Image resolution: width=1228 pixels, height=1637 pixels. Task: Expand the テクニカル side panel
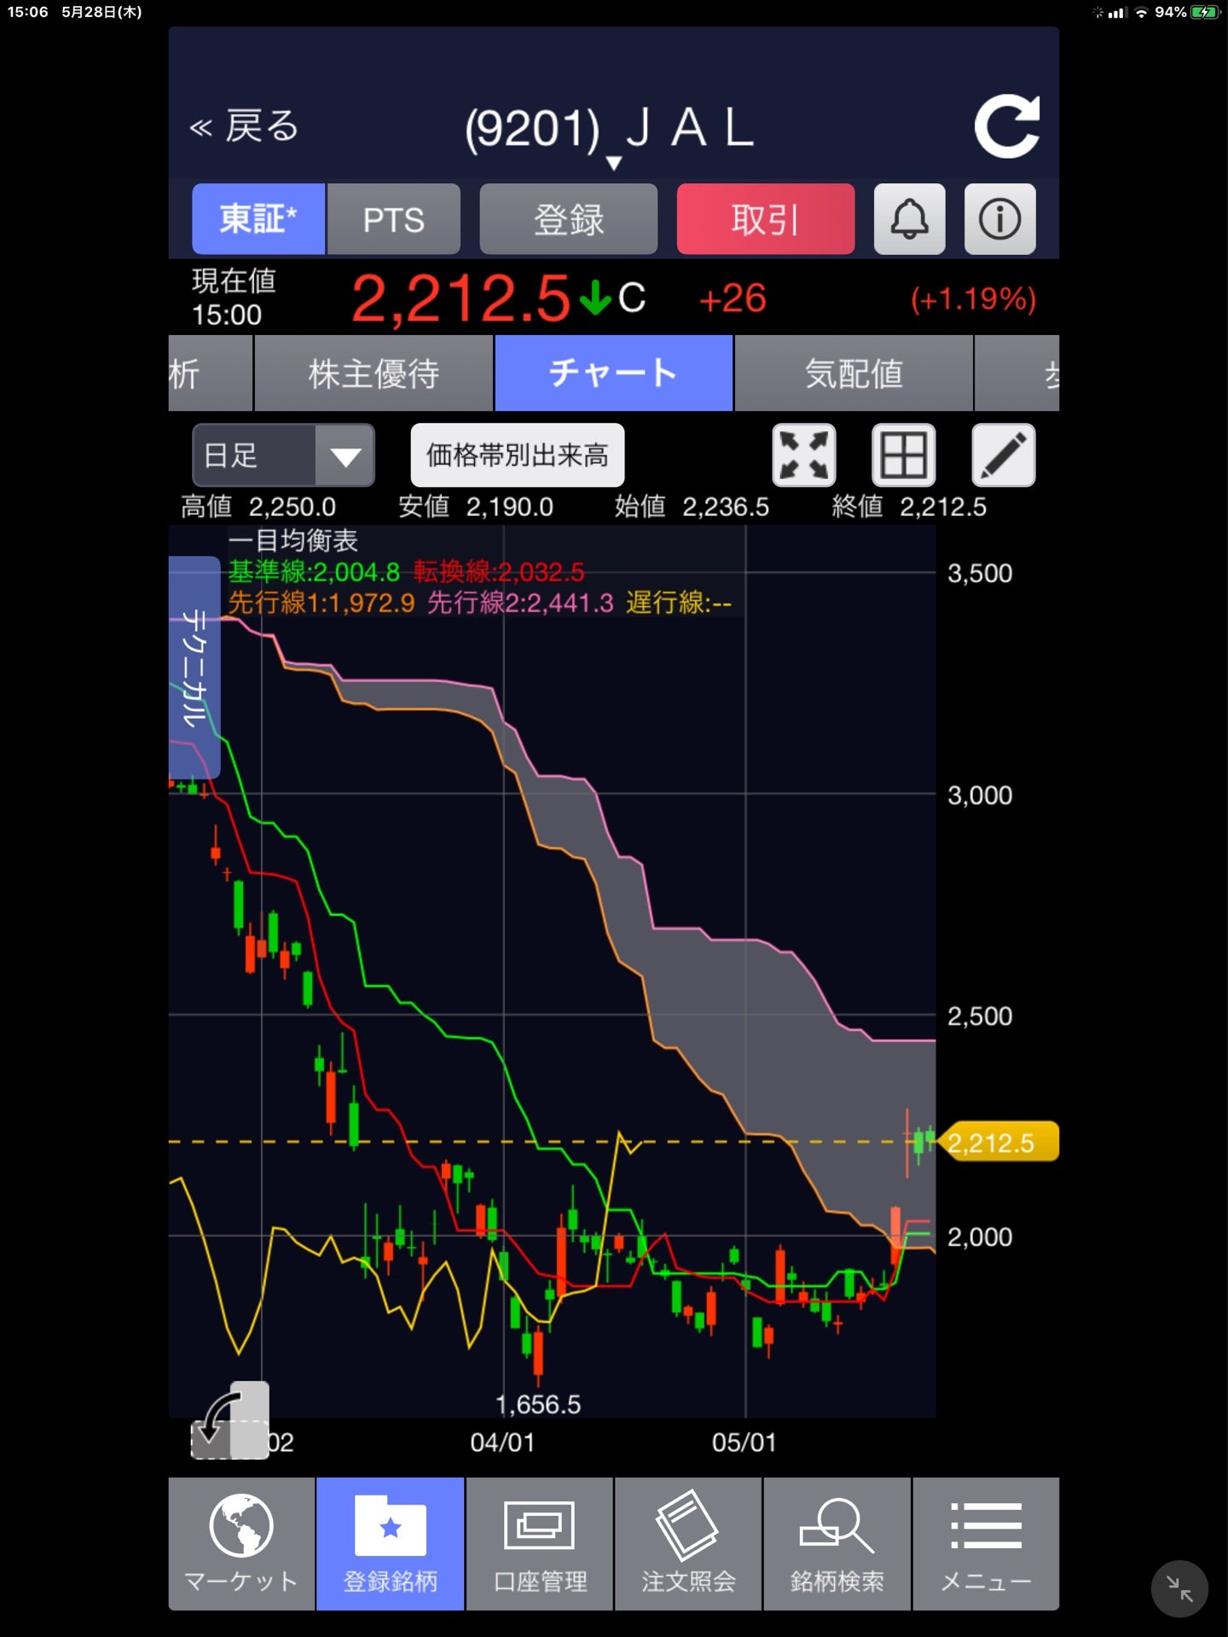click(194, 667)
